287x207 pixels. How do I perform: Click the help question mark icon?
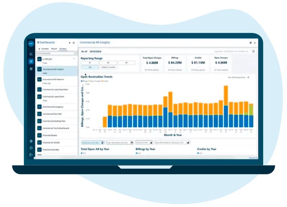point(253,51)
